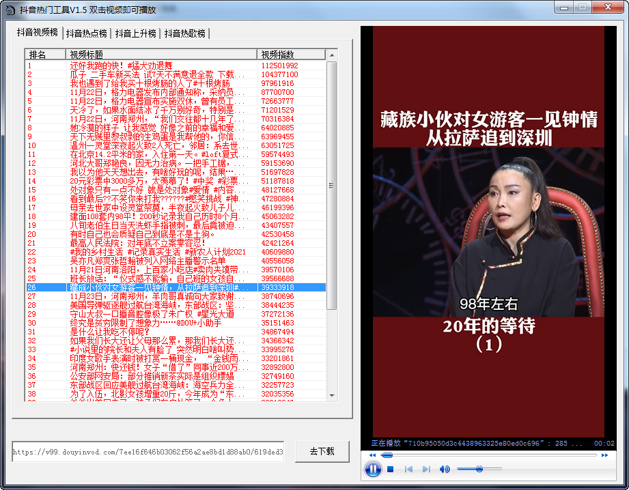Screen dimensions: 629x490
Task: Select row 9 天下无贼里黎叔剥的生鸡蛋
Action: (176, 136)
